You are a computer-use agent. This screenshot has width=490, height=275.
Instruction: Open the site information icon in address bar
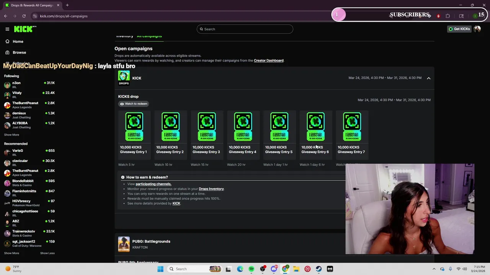[35, 16]
